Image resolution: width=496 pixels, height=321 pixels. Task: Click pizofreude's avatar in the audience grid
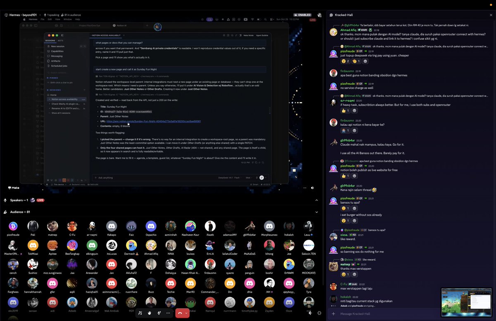(x=13, y=226)
